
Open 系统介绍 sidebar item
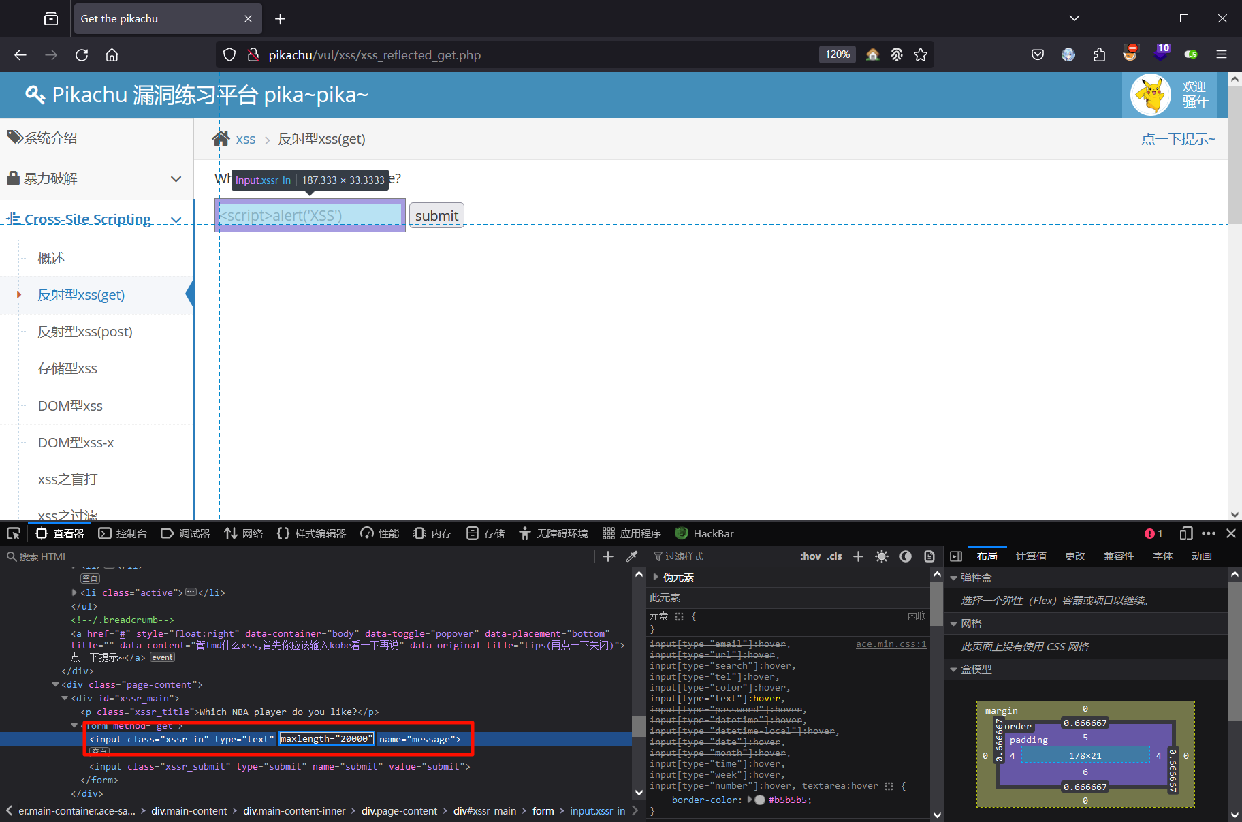(97, 138)
